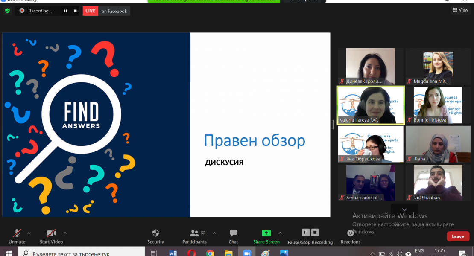
Task: Select Яна Обрешкова video tile
Action: click(x=371, y=144)
